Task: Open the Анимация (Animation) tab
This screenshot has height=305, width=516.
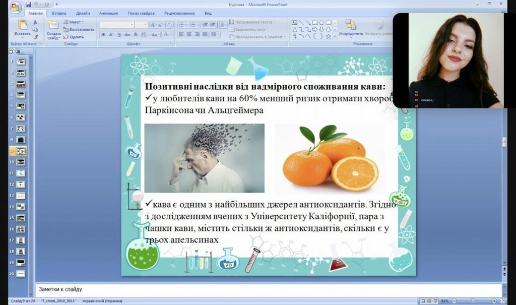Action: [x=108, y=13]
